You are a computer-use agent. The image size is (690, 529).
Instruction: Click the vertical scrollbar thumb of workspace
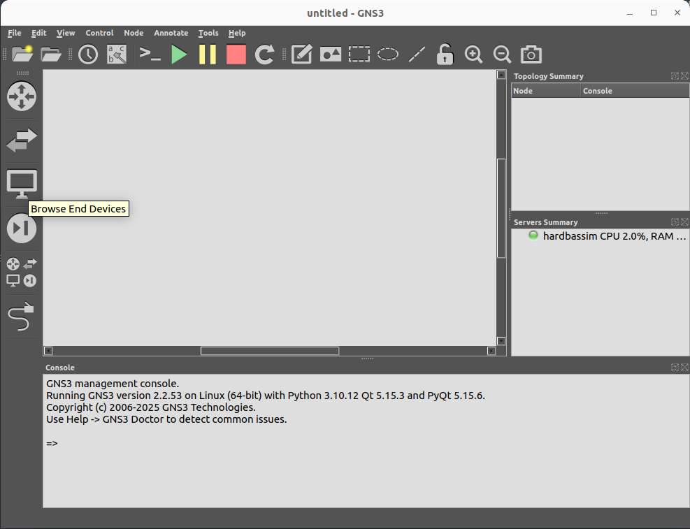tap(501, 208)
